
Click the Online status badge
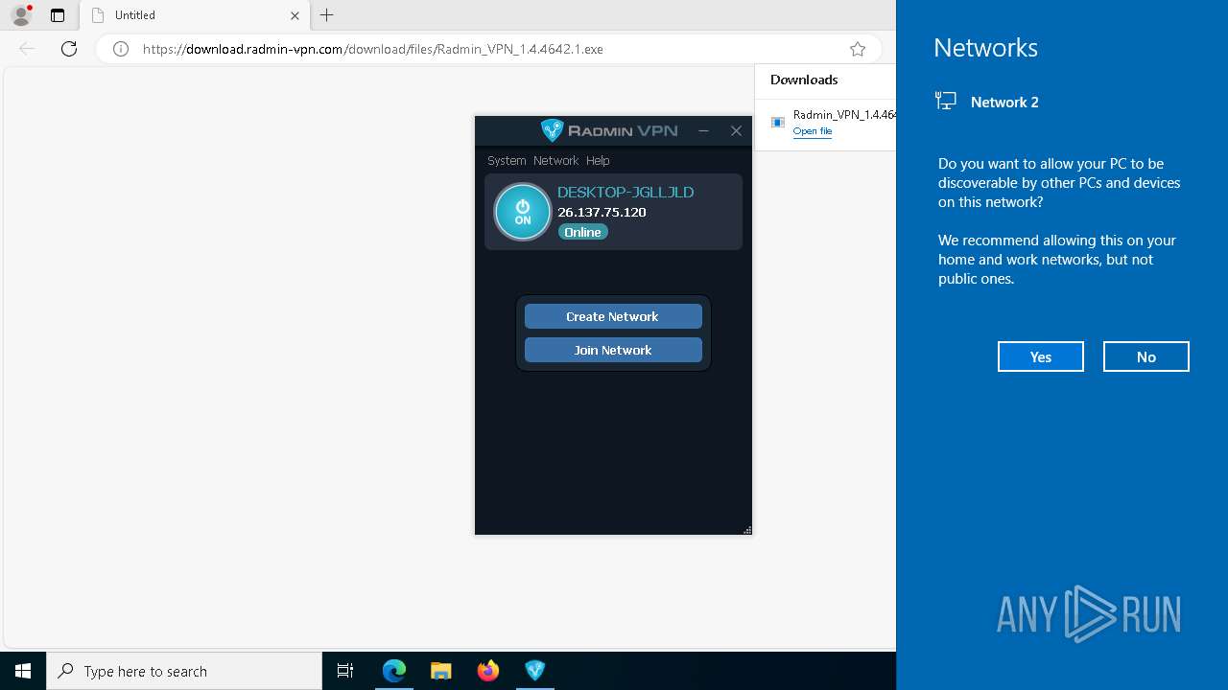pos(583,232)
